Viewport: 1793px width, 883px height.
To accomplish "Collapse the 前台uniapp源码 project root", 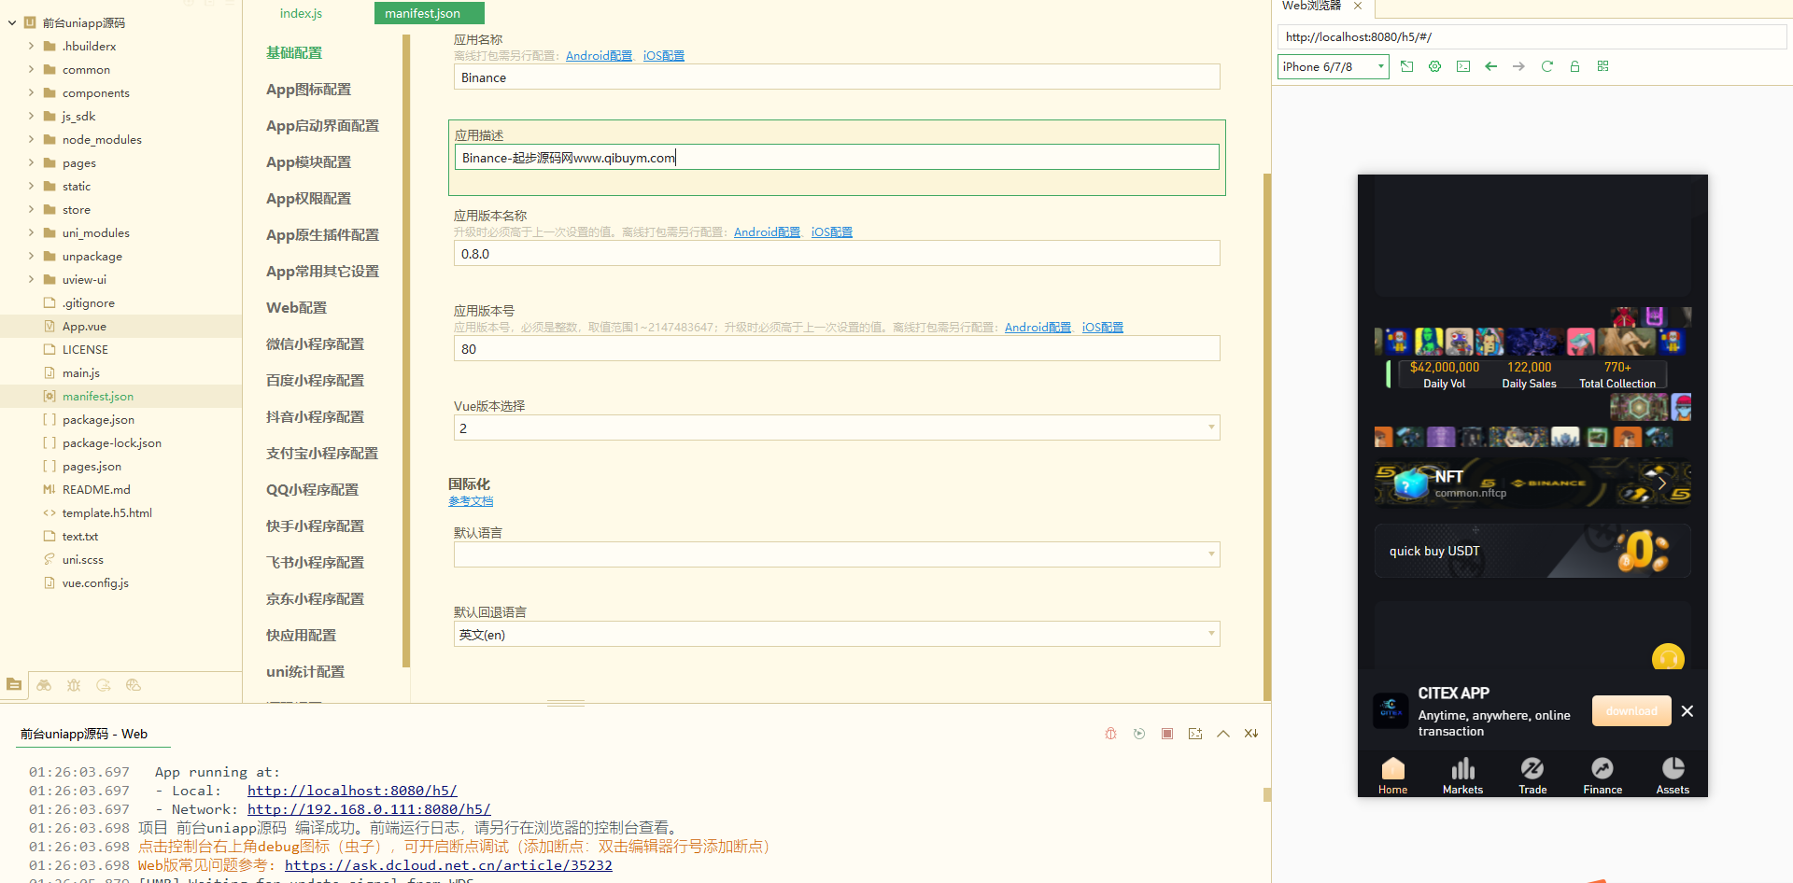I will click(12, 22).
